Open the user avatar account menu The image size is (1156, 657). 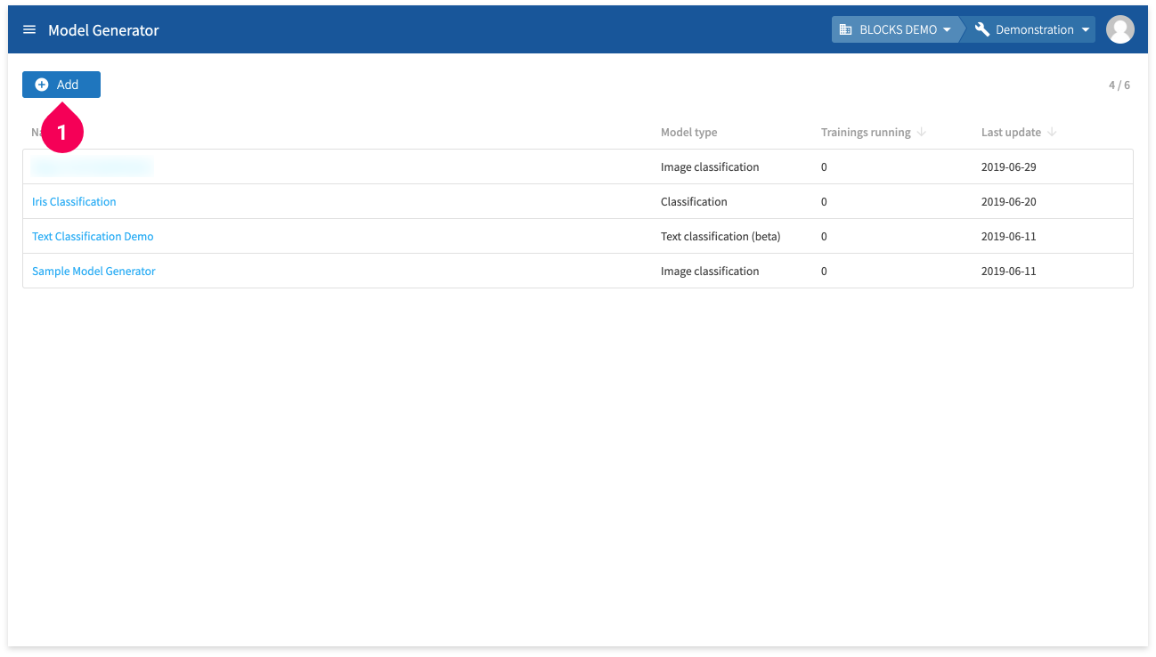pos(1119,29)
